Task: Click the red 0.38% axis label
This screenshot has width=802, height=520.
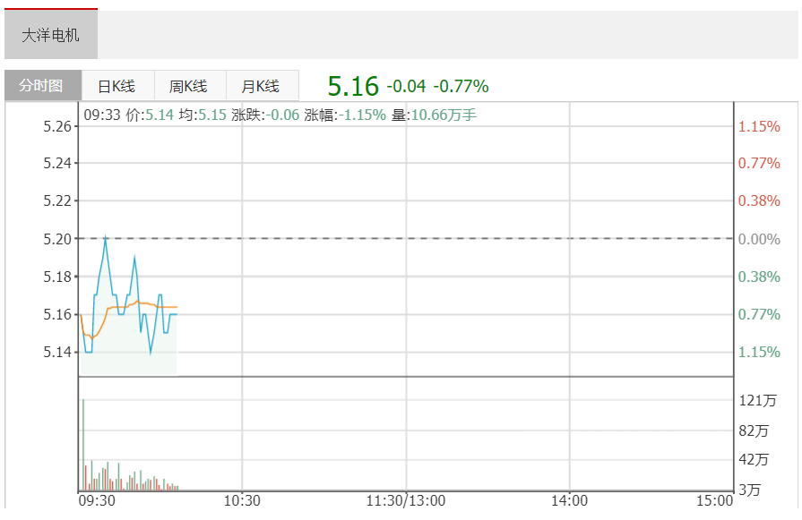Action: pos(759,200)
